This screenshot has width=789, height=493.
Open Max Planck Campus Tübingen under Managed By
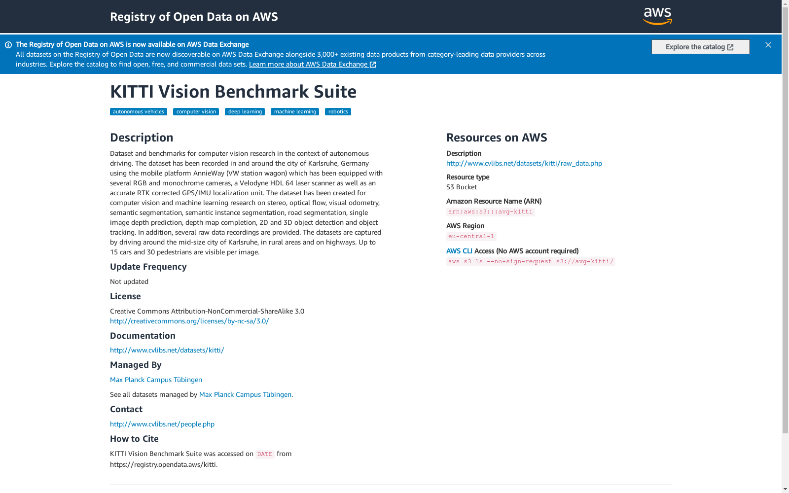156,380
